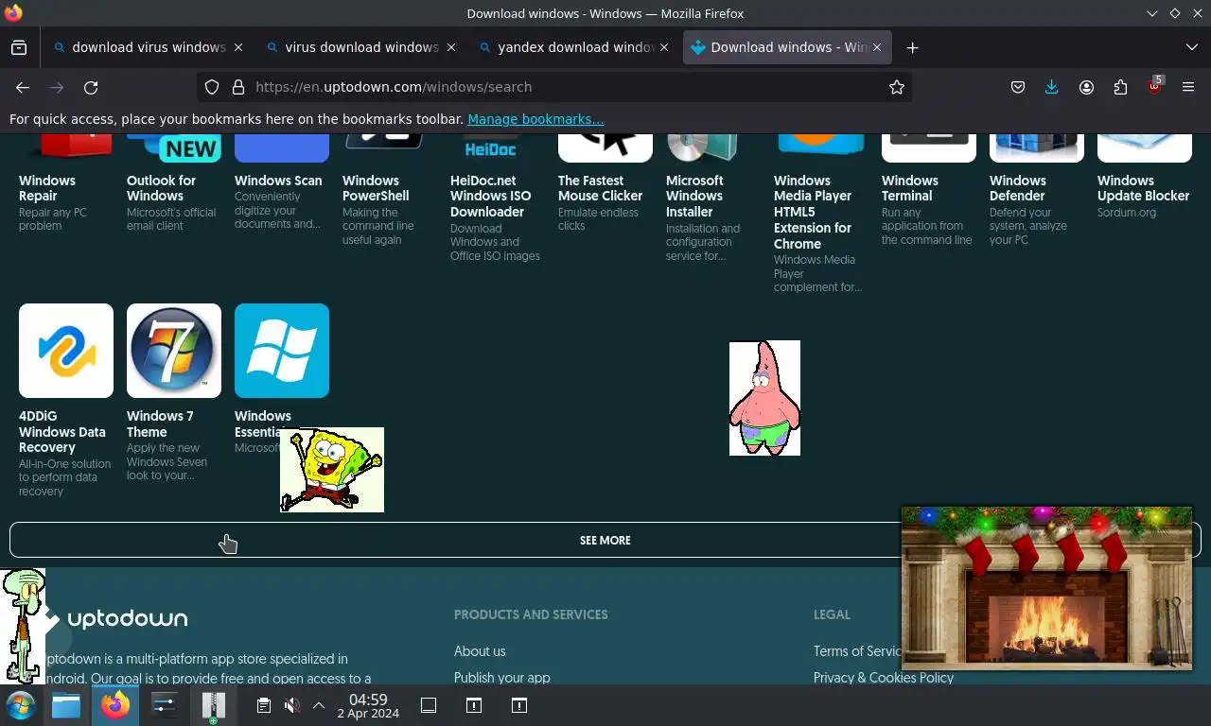
Task: Open the Manage bookmarks link
Action: click(535, 119)
